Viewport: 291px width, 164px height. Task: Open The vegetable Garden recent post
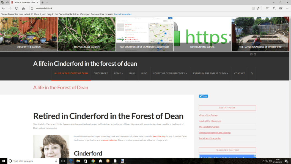click(209, 127)
